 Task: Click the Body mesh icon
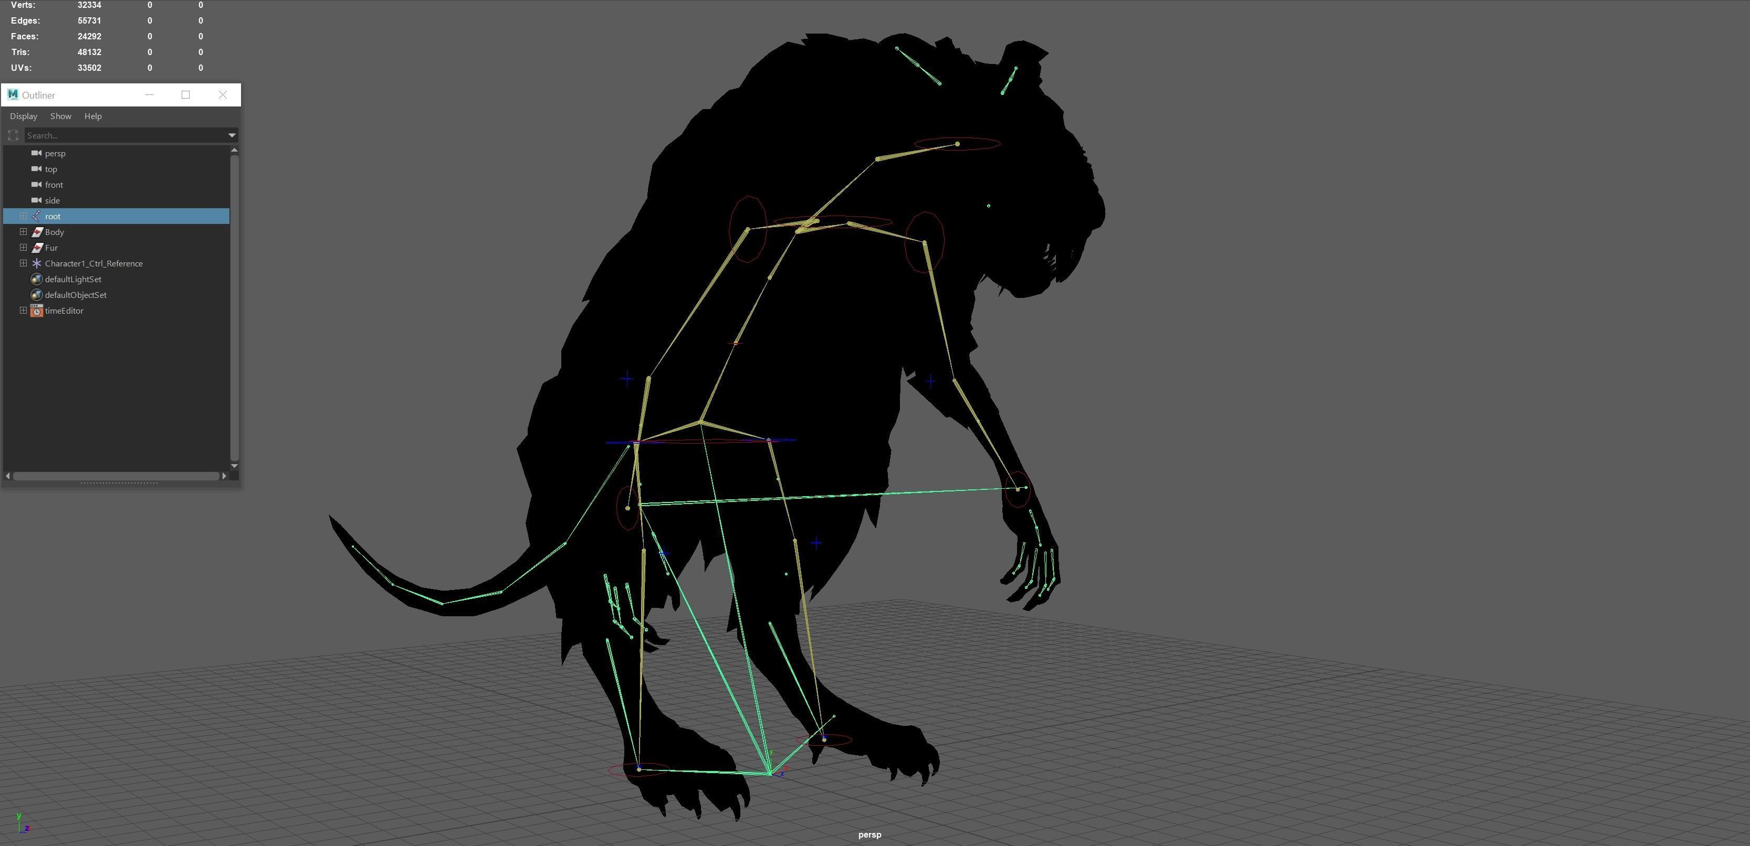[37, 232]
